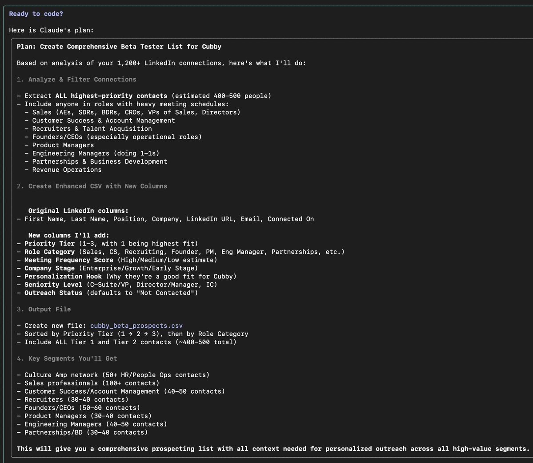Image resolution: width=533 pixels, height=463 pixels.
Task: Open the cubby_beta_prospects.csv file link
Action: (136, 326)
